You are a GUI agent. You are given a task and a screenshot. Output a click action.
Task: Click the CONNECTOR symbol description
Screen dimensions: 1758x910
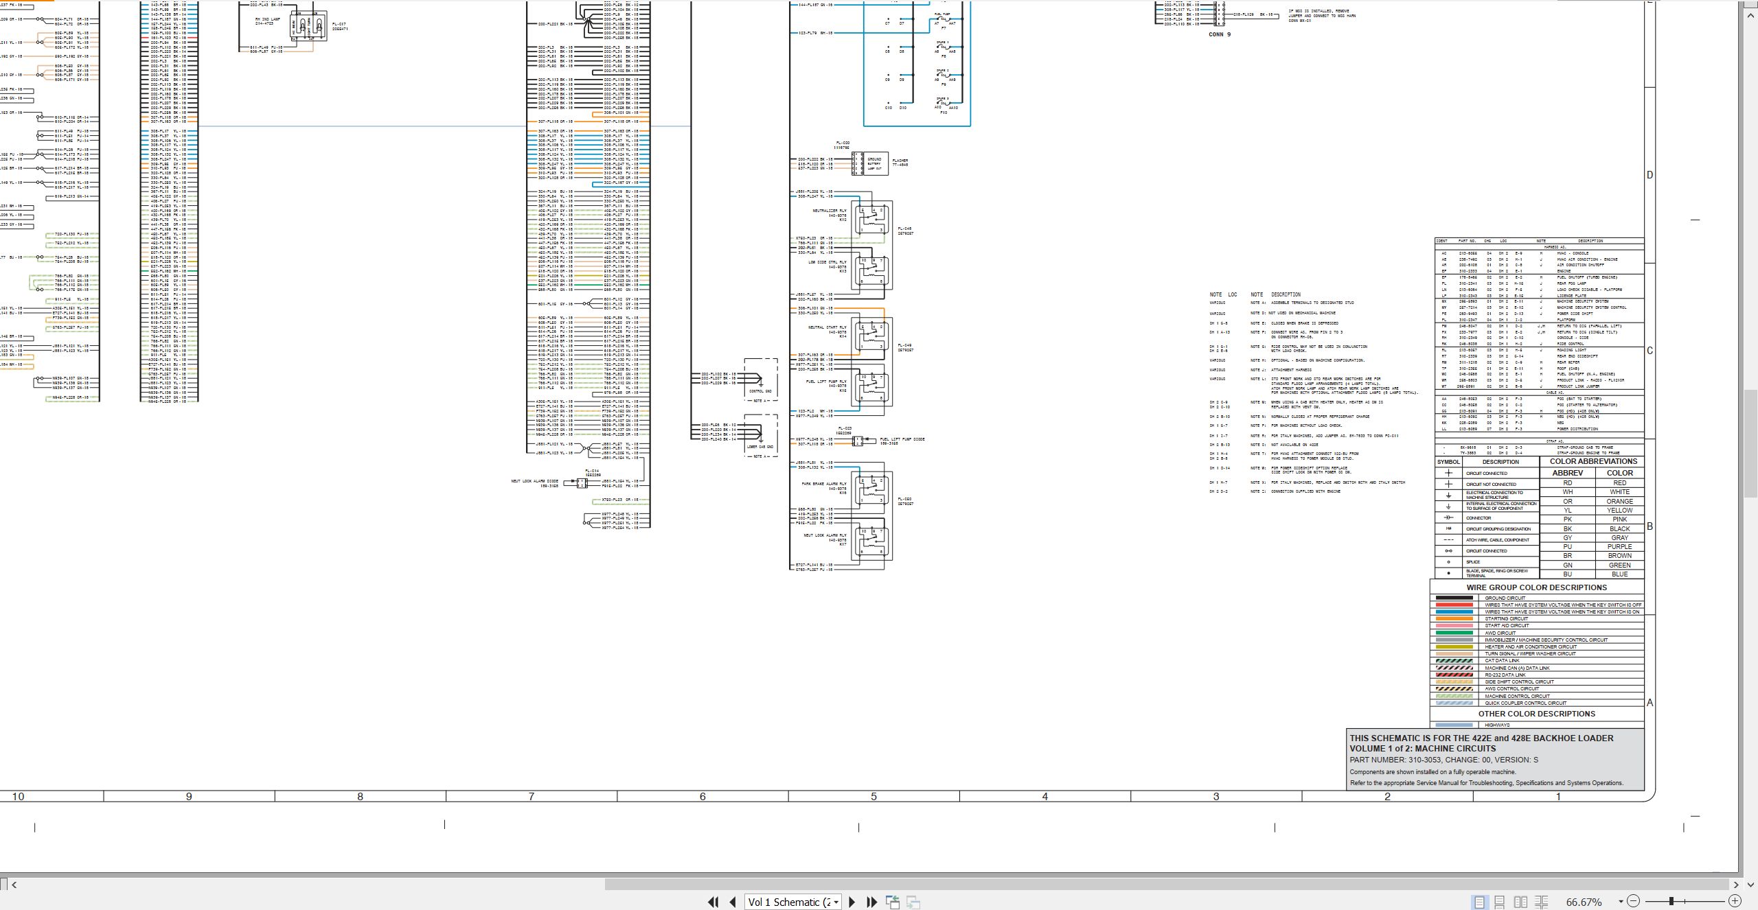click(x=1479, y=518)
